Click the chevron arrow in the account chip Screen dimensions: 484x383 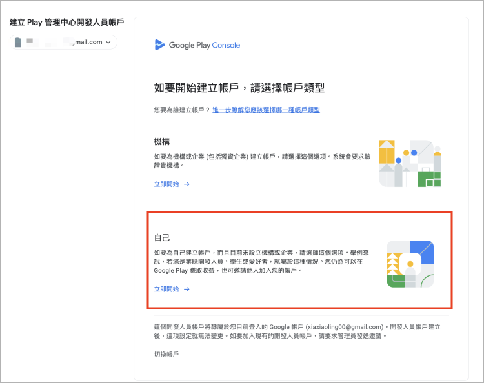(108, 43)
